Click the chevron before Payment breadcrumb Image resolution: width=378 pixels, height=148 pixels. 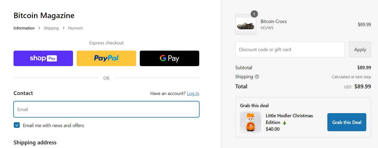[x=63, y=28]
